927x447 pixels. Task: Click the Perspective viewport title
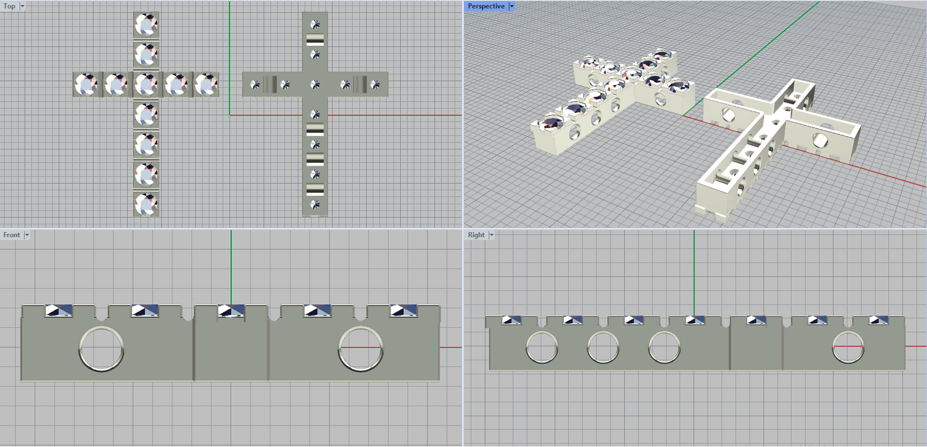[486, 6]
